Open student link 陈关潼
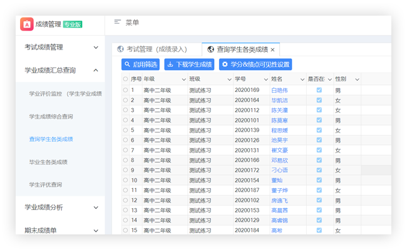The height and width of the screenshot is (250, 407). pyautogui.click(x=279, y=110)
